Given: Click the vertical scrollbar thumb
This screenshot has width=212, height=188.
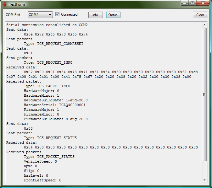Looking at the screenshot, I should click(x=204, y=94).
